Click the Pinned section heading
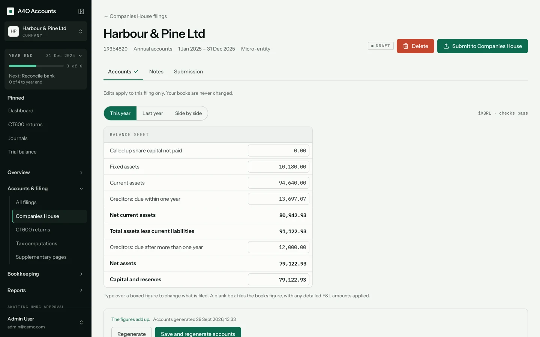Viewport: 540px width, 337px height. tap(16, 98)
